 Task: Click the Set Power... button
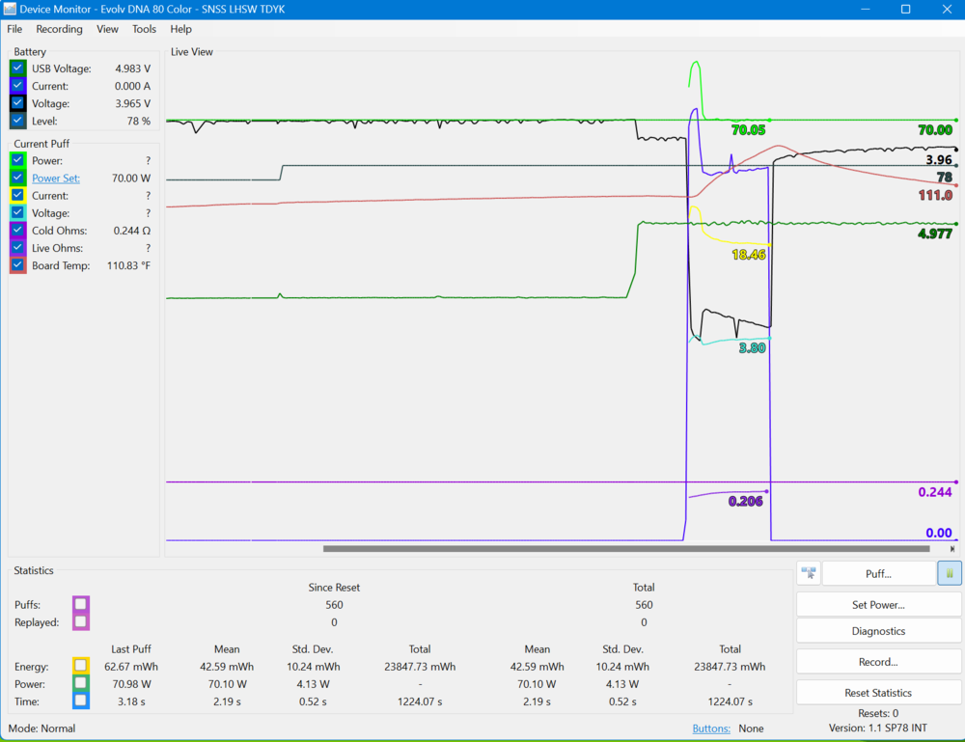(878, 605)
